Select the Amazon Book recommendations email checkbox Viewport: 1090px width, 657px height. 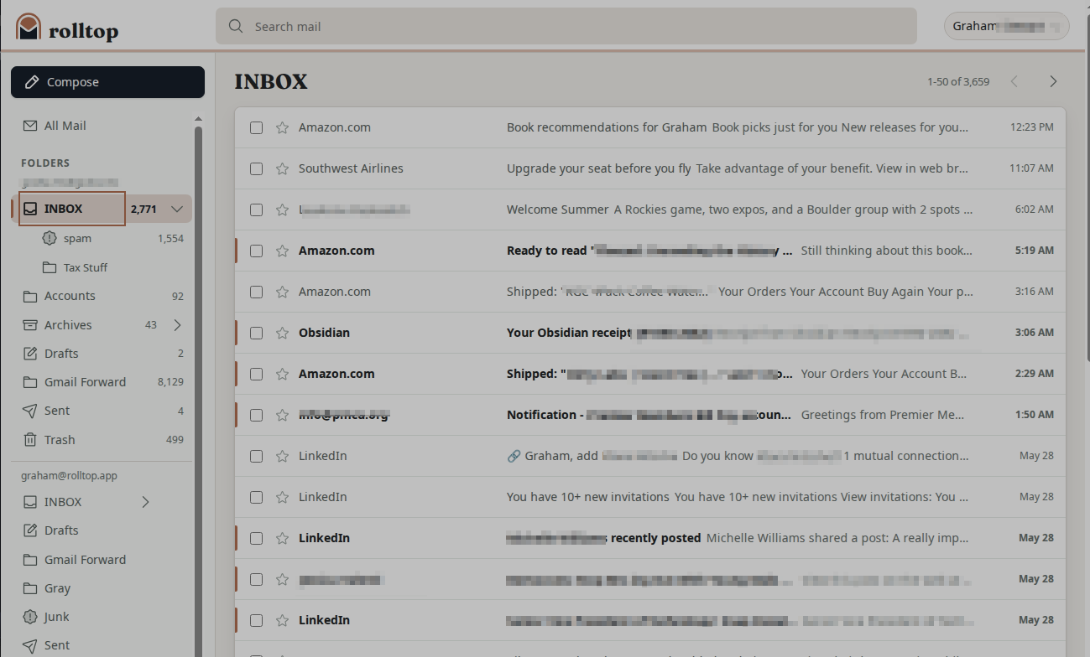(x=257, y=127)
